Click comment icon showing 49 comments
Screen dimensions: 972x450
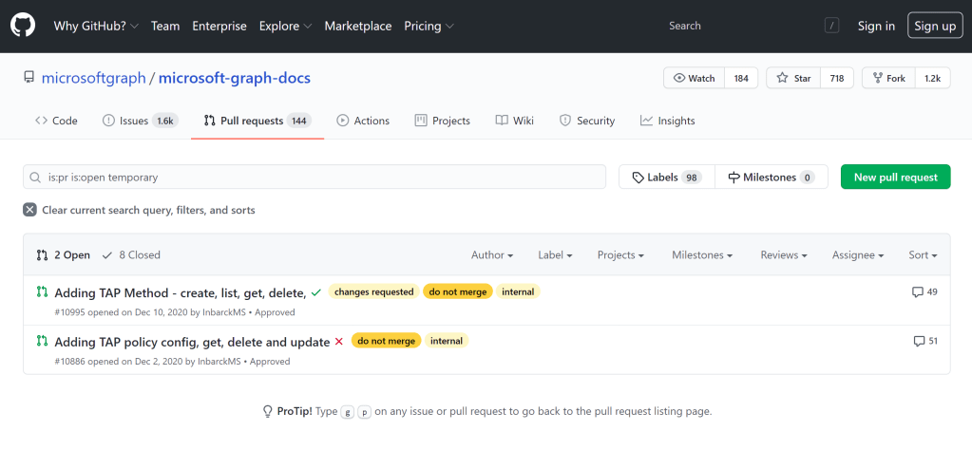point(918,292)
